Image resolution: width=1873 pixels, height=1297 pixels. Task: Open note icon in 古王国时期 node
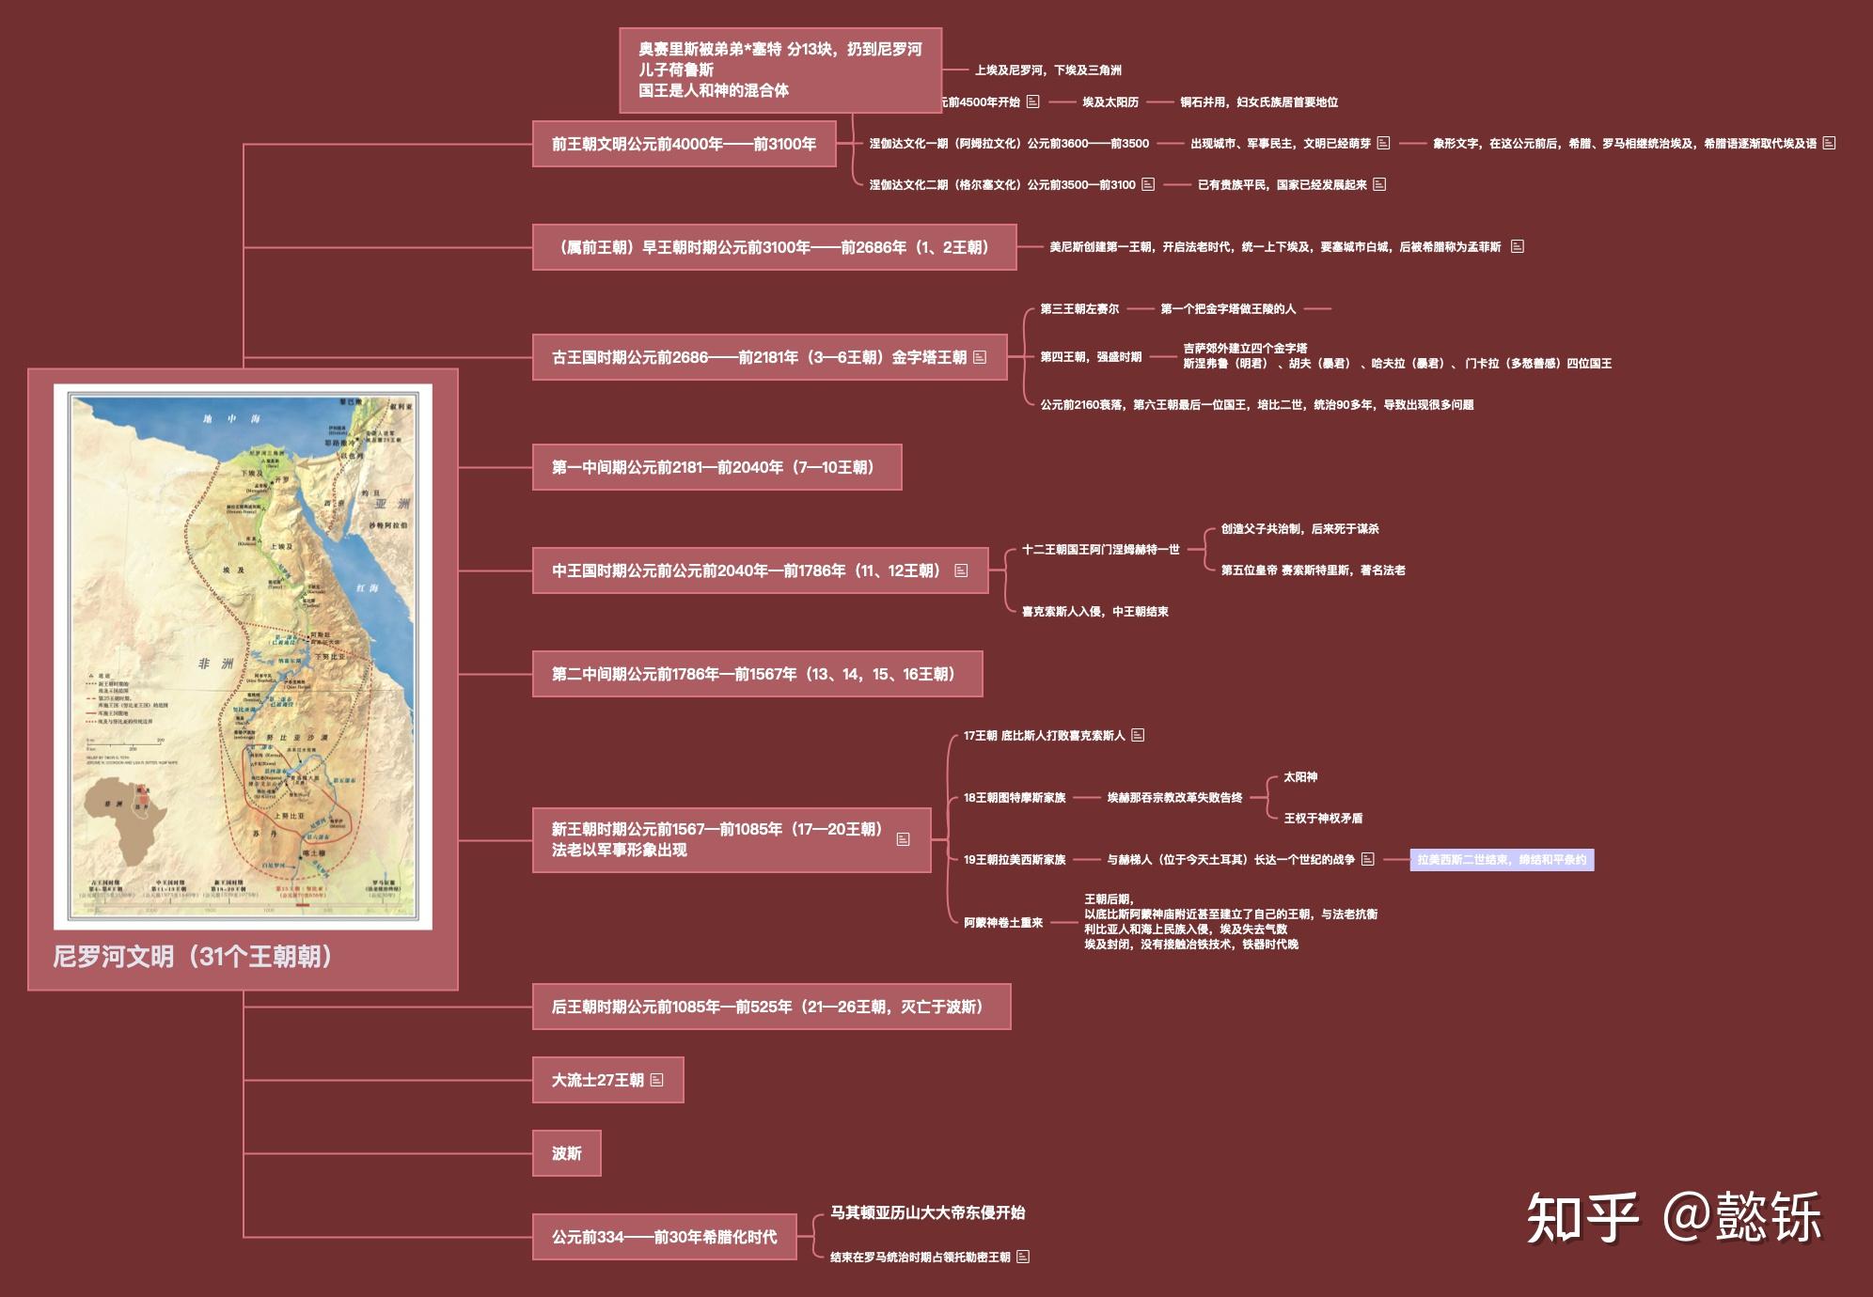click(x=980, y=357)
